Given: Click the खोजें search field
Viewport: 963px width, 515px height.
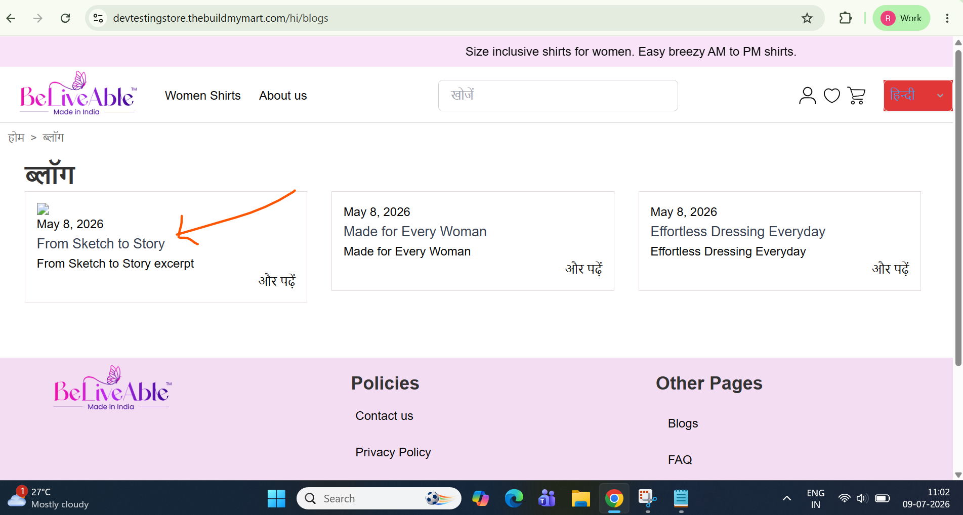Looking at the screenshot, I should tap(558, 96).
